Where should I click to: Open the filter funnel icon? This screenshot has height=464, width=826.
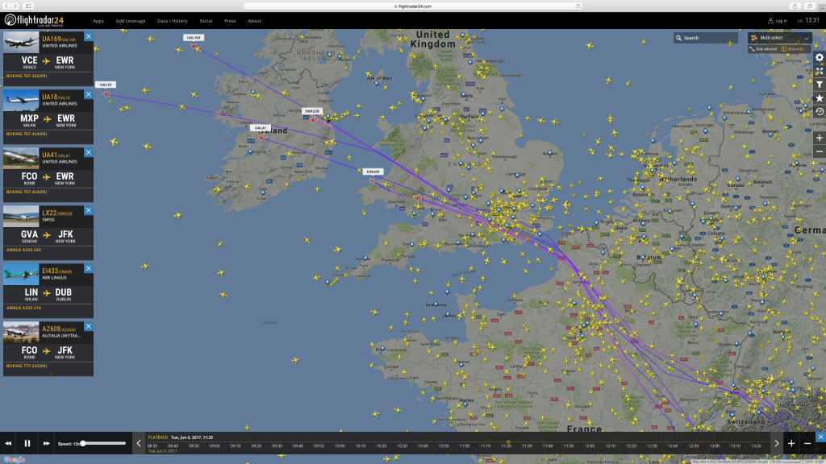[x=820, y=85]
